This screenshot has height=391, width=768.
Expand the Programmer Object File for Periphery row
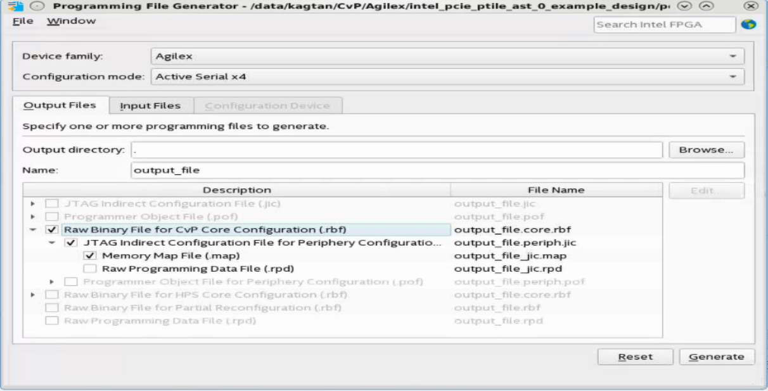(53, 281)
